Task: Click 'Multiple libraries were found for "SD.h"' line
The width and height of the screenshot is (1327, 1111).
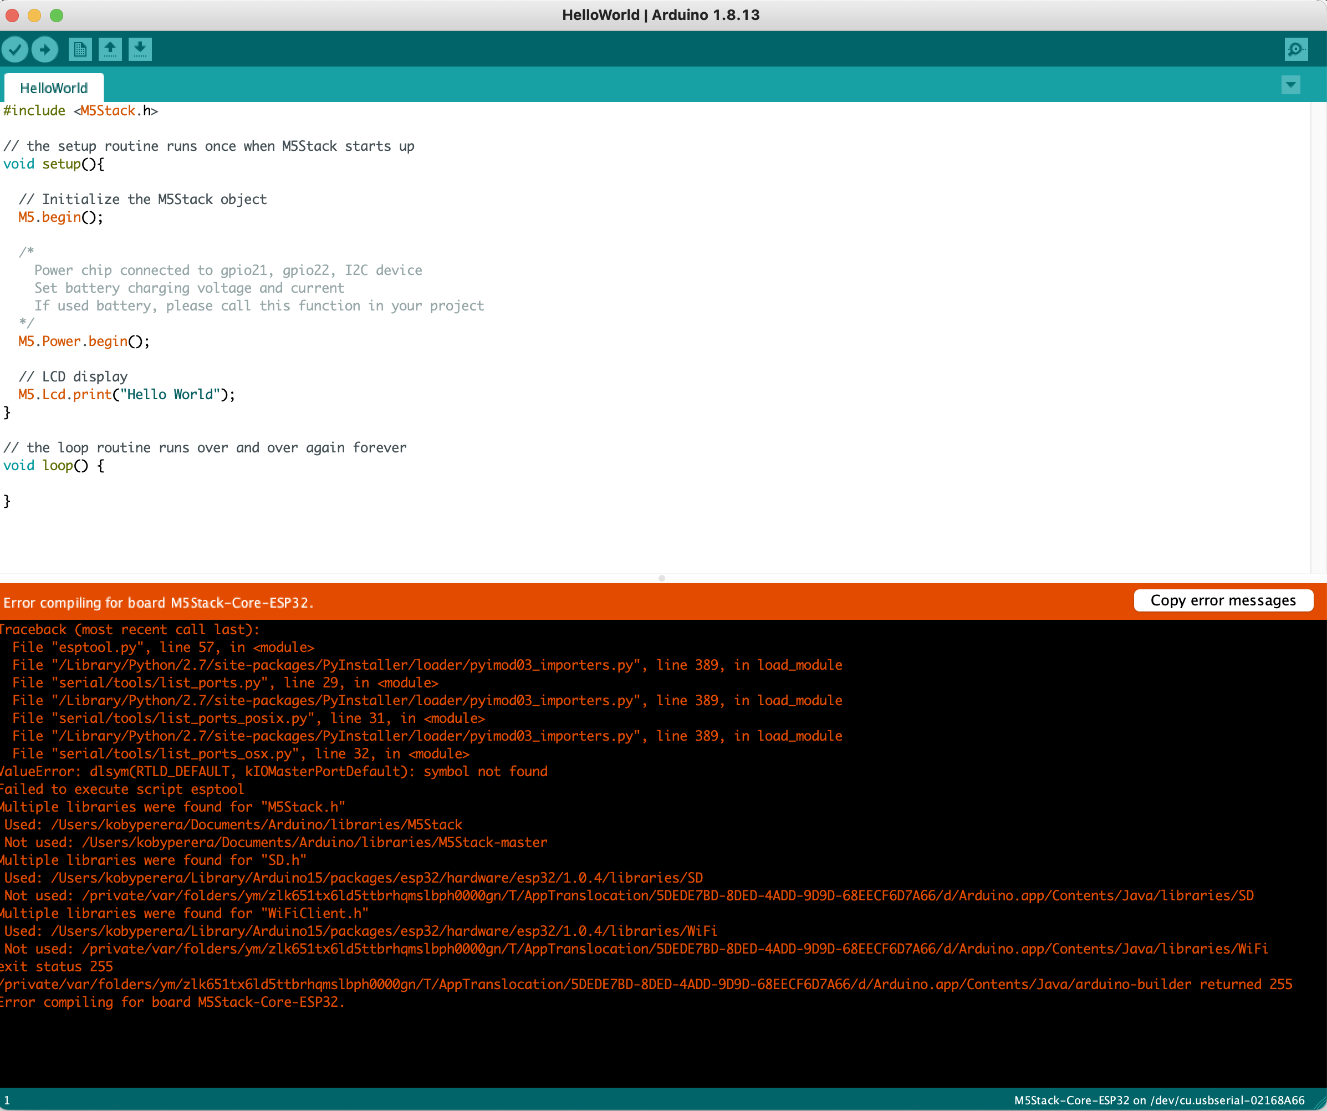Action: (154, 859)
